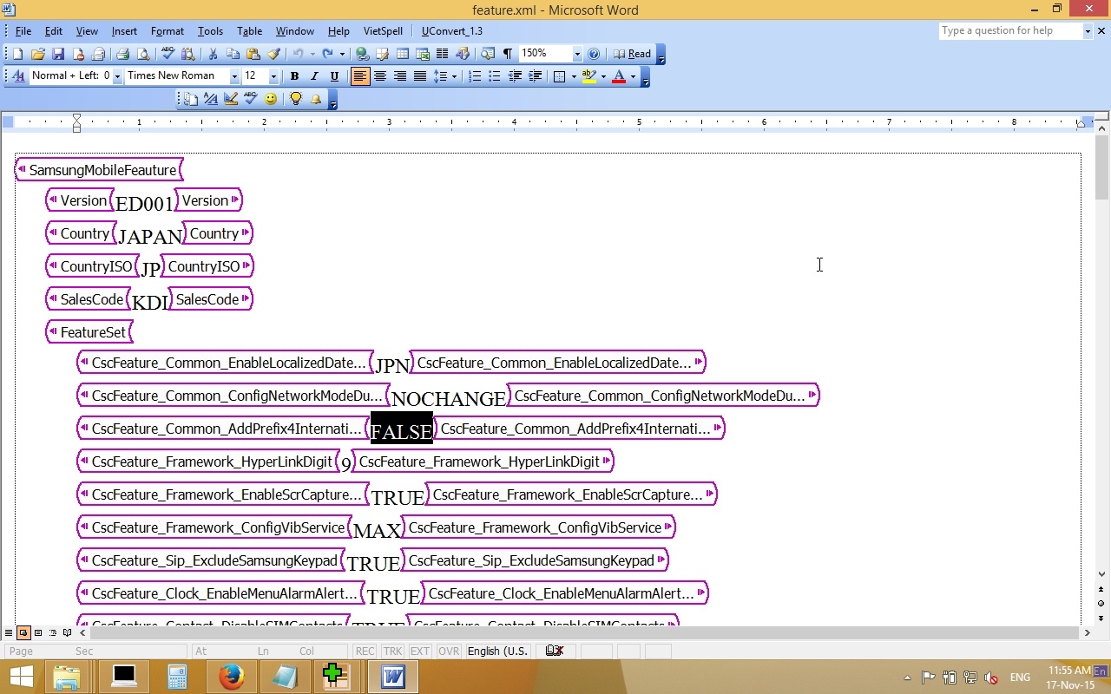Open Firefox from the taskbar

231,677
